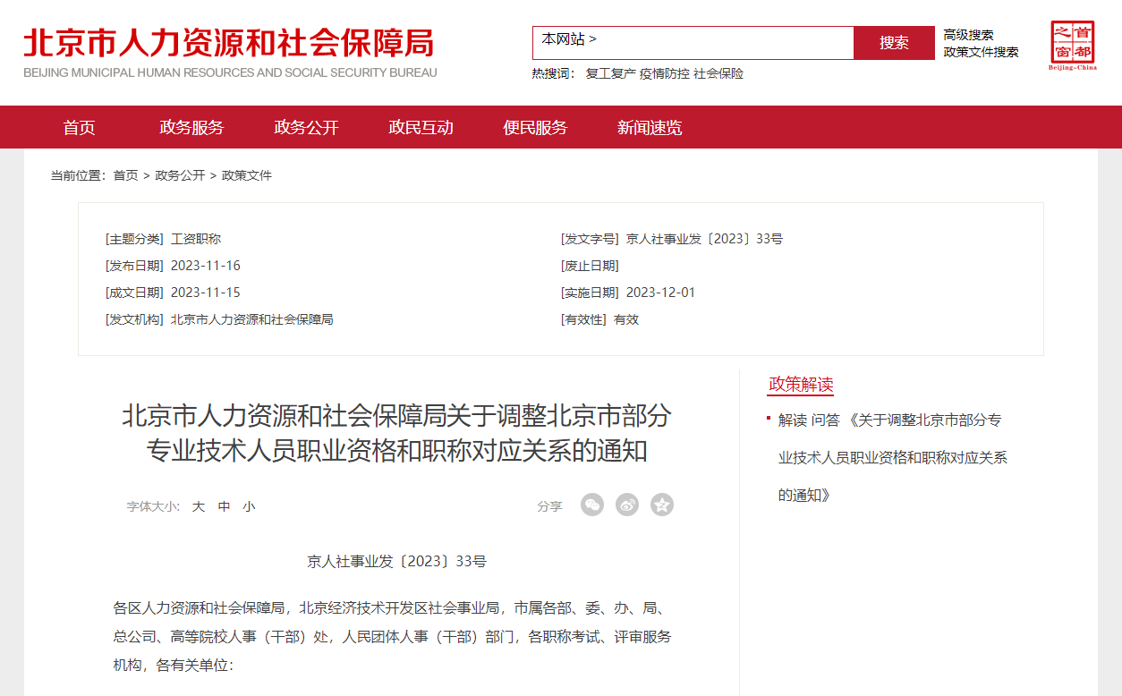Image resolution: width=1122 pixels, height=696 pixels.
Task: Open the 政策文件搜索 link
Action: 981,52
